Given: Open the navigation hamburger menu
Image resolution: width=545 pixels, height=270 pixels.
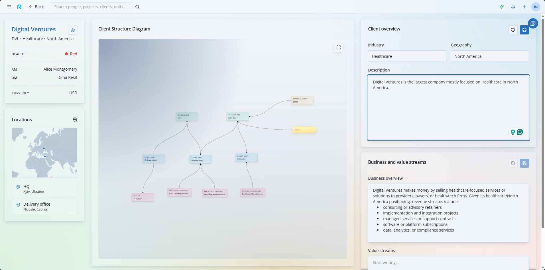Looking at the screenshot, I should point(9,7).
